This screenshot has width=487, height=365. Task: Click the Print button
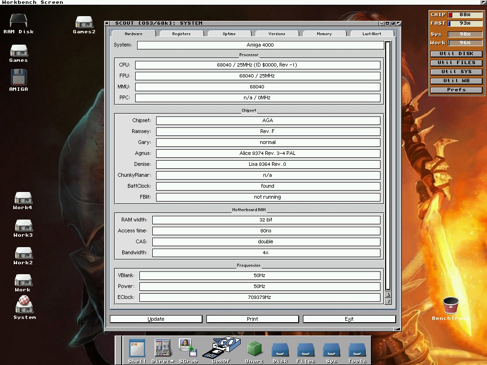(x=253, y=319)
